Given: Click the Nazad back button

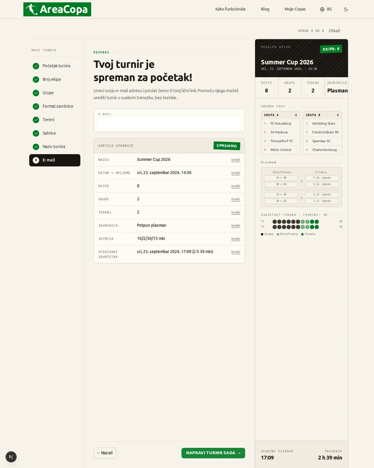Looking at the screenshot, I should point(105,453).
